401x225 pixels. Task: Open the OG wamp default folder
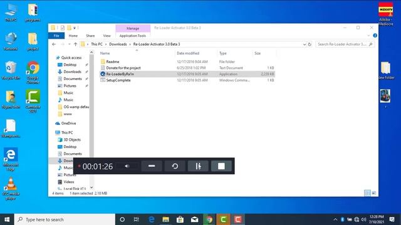coord(76,107)
